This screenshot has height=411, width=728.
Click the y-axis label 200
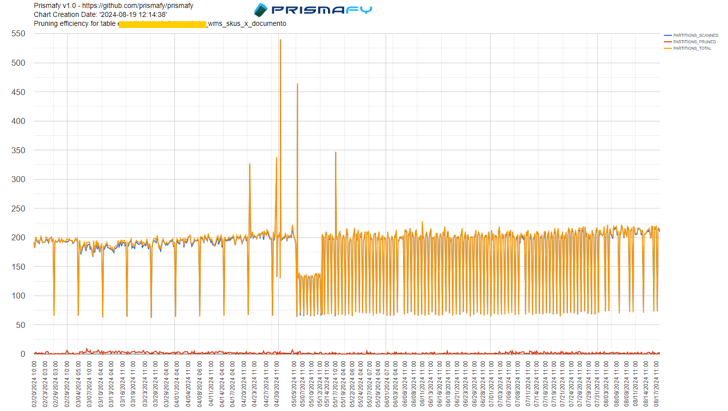click(x=18, y=237)
